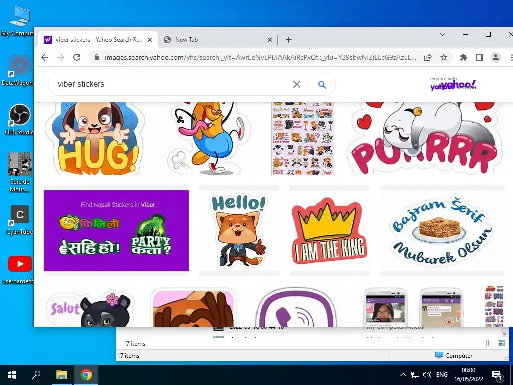The image size is (513, 385).
Task: Open the two smartphones Viber screenshot thumbnail
Action: coord(413,307)
